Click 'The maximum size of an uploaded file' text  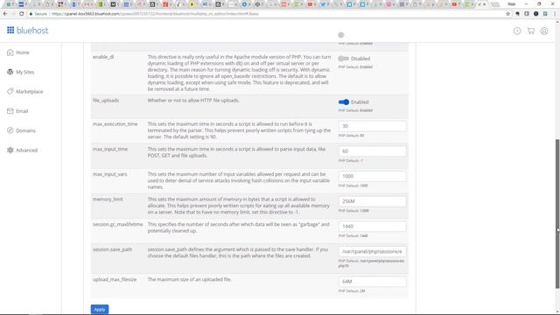[190, 279]
